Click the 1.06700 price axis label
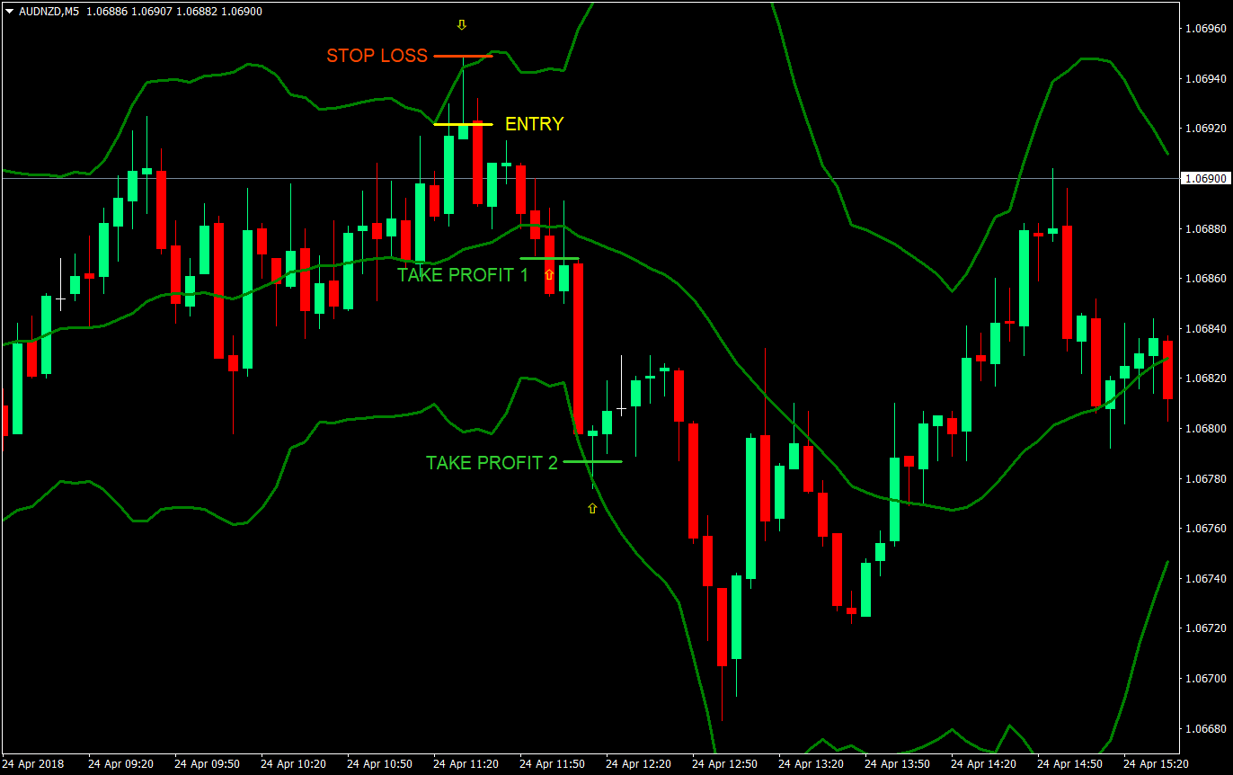Image resolution: width=1233 pixels, height=775 pixels. pyautogui.click(x=1205, y=678)
